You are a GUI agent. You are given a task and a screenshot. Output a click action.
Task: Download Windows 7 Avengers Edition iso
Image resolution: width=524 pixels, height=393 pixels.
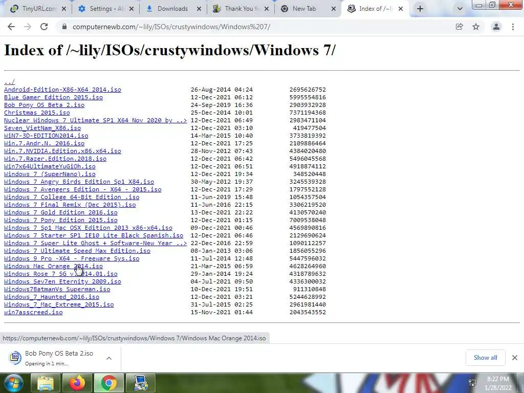coord(82,189)
